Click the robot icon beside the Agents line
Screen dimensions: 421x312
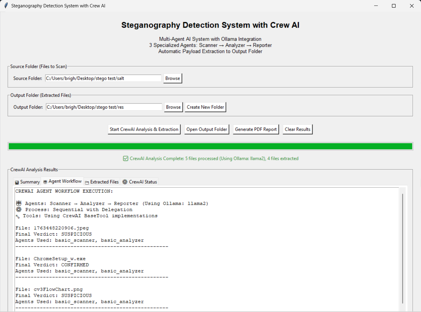click(x=19, y=203)
